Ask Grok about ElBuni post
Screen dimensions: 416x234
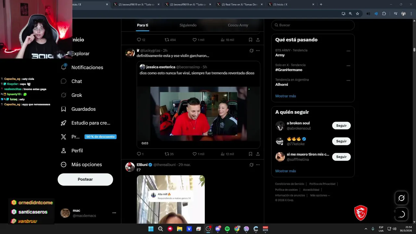click(x=251, y=165)
